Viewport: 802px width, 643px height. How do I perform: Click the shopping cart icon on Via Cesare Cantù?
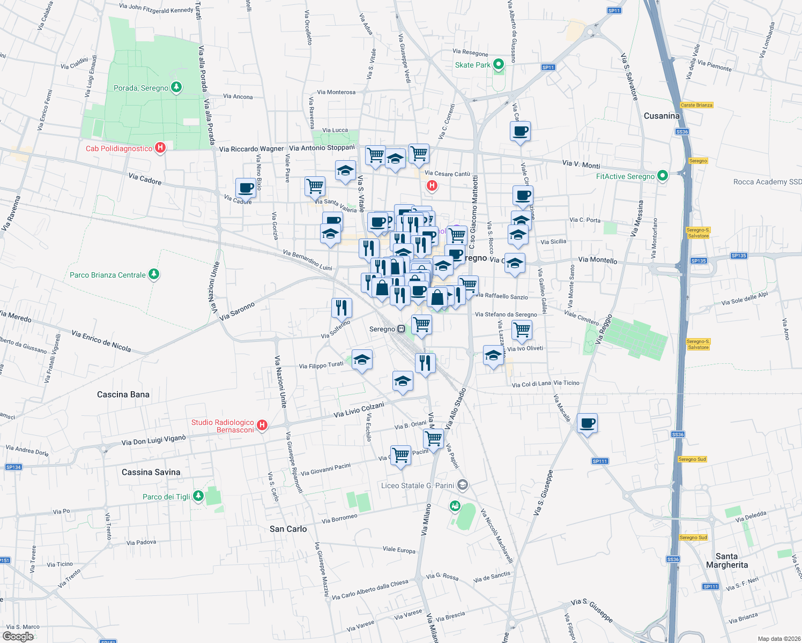click(419, 154)
